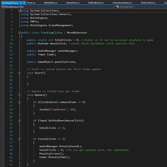Click 'KeyCode' type on line 10
The width and height of the screenshot is (167, 167).
(43, 44)
